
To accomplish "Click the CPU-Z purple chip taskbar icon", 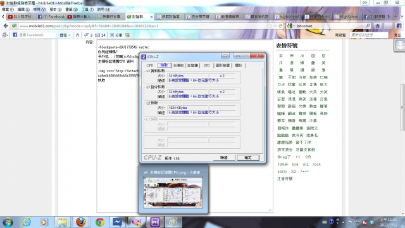I will [154, 222].
